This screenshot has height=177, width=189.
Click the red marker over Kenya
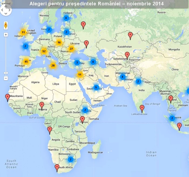pyautogui.click(x=82, y=120)
